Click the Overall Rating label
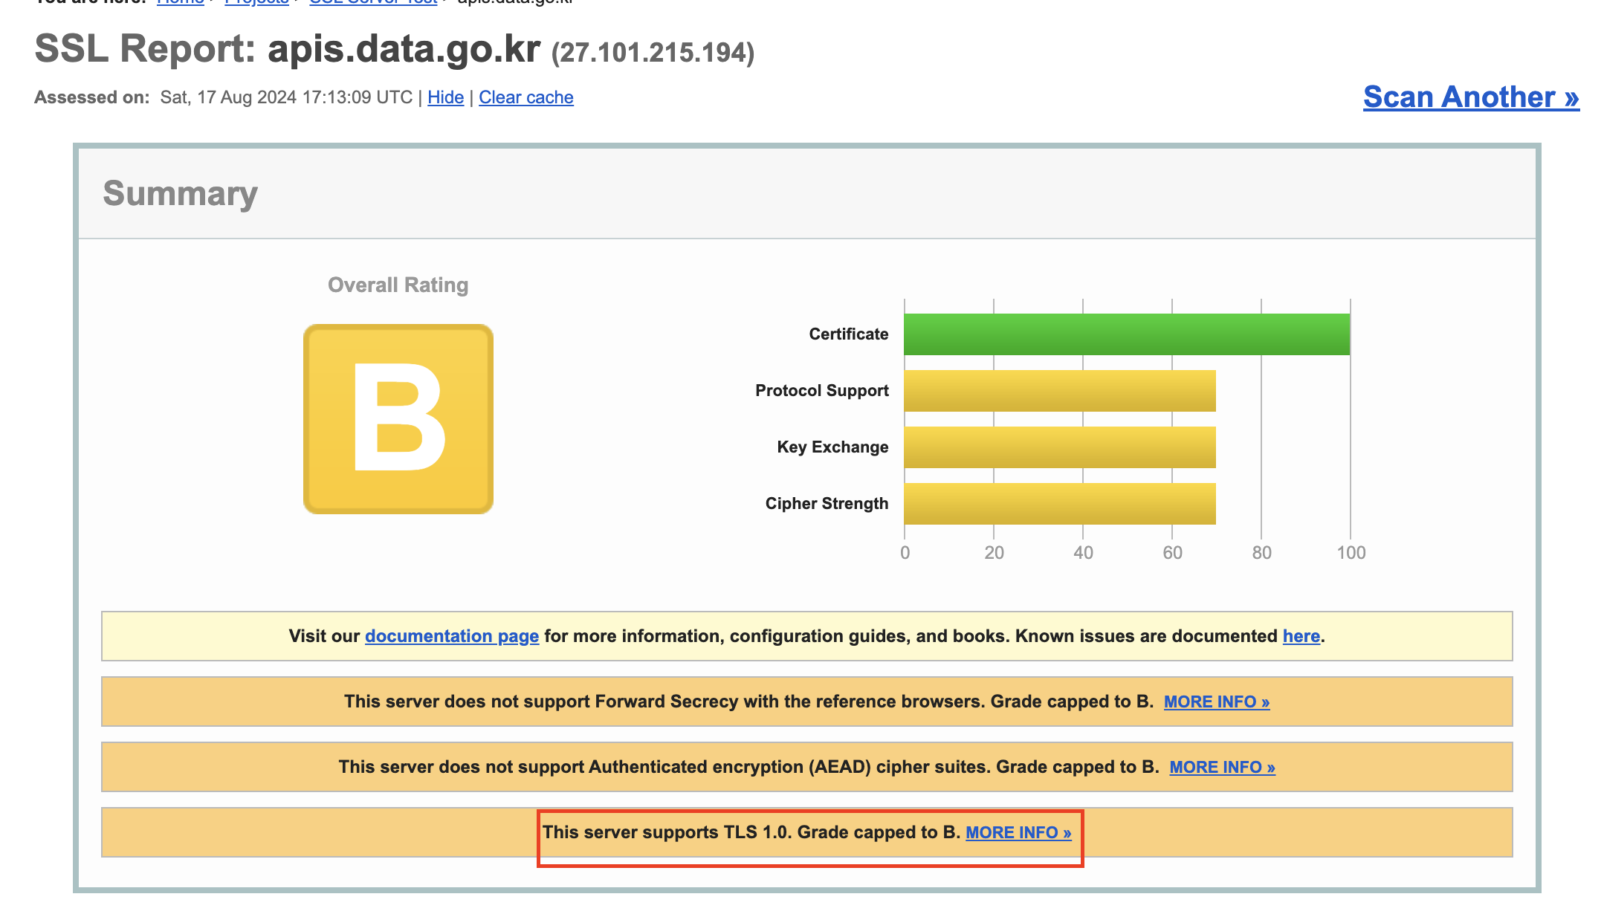Screen dimensions: 1604x917 tap(398, 285)
